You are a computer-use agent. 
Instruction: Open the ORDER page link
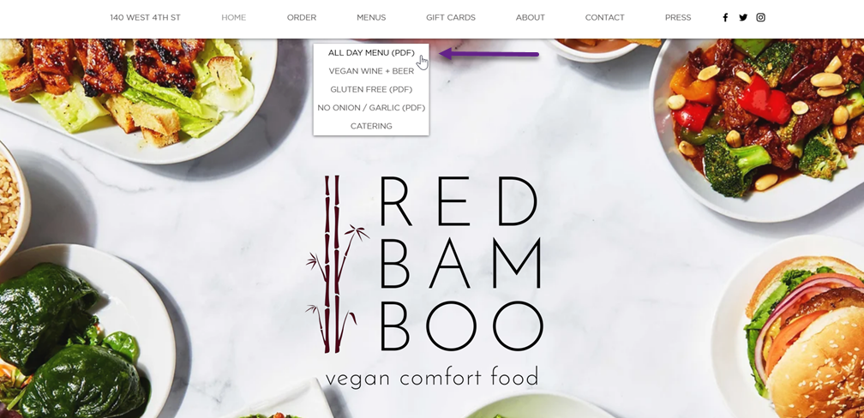[302, 18]
